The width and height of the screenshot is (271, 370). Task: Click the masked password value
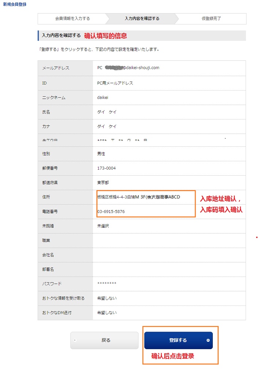pyautogui.click(x=107, y=284)
